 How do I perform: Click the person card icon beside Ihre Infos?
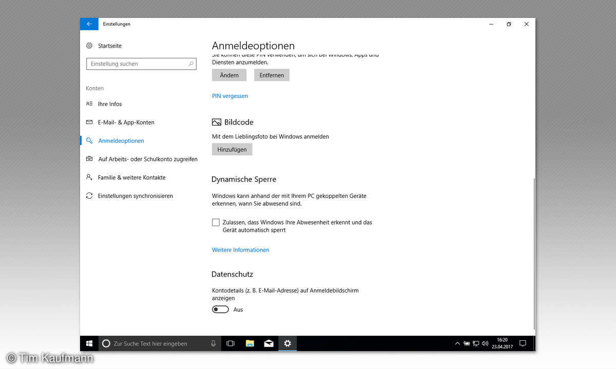click(x=89, y=104)
